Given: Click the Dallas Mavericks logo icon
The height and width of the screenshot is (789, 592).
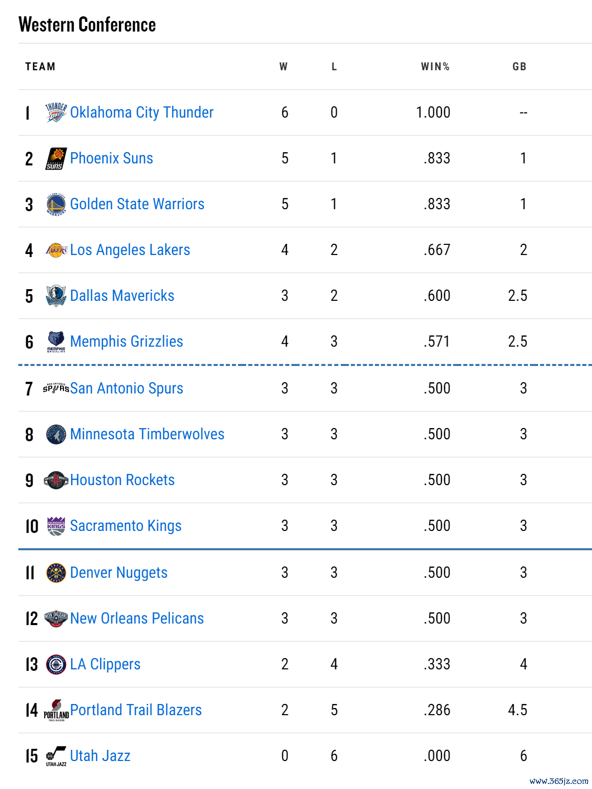Looking at the screenshot, I should (x=56, y=296).
